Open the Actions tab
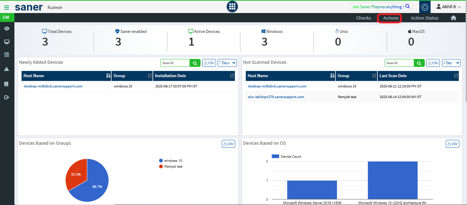The width and height of the screenshot is (467, 205). pos(391,18)
